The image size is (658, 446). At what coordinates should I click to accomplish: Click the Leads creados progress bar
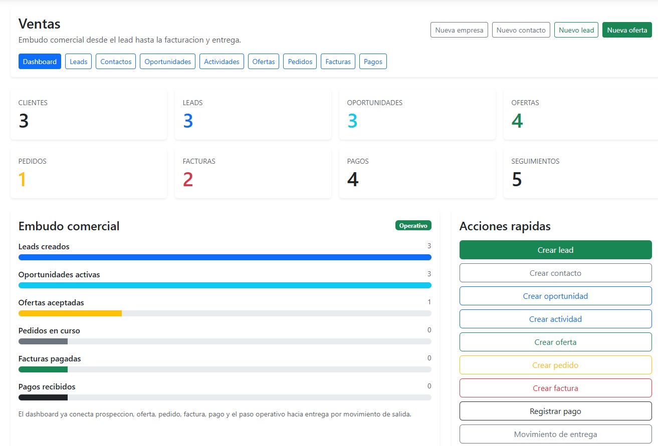[225, 257]
